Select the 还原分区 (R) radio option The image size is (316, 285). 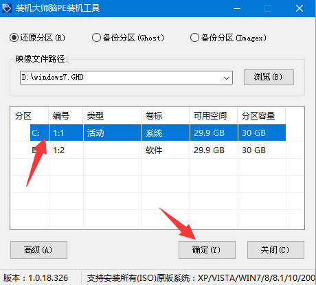[x=37, y=38]
